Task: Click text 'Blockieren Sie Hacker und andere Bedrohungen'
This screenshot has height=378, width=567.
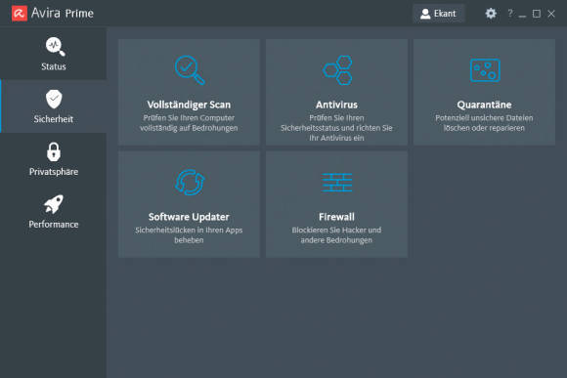Action: [x=336, y=234]
